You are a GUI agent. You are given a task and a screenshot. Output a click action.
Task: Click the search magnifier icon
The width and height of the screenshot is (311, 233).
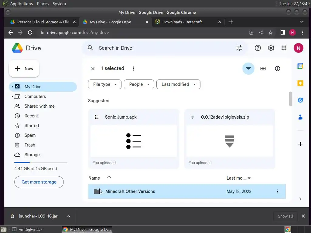click(90, 48)
